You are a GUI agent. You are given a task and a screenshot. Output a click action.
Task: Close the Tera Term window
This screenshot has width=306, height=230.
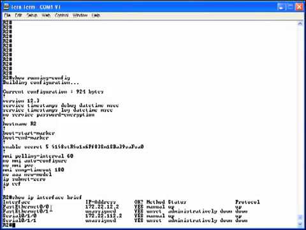[x=299, y=7]
